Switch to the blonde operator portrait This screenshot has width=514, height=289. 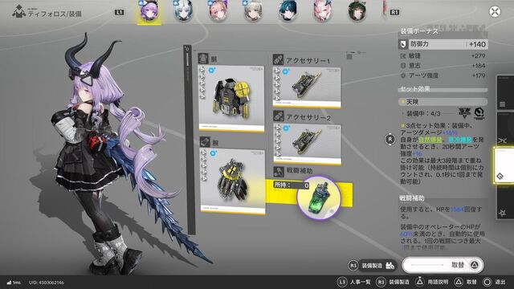tap(253, 10)
